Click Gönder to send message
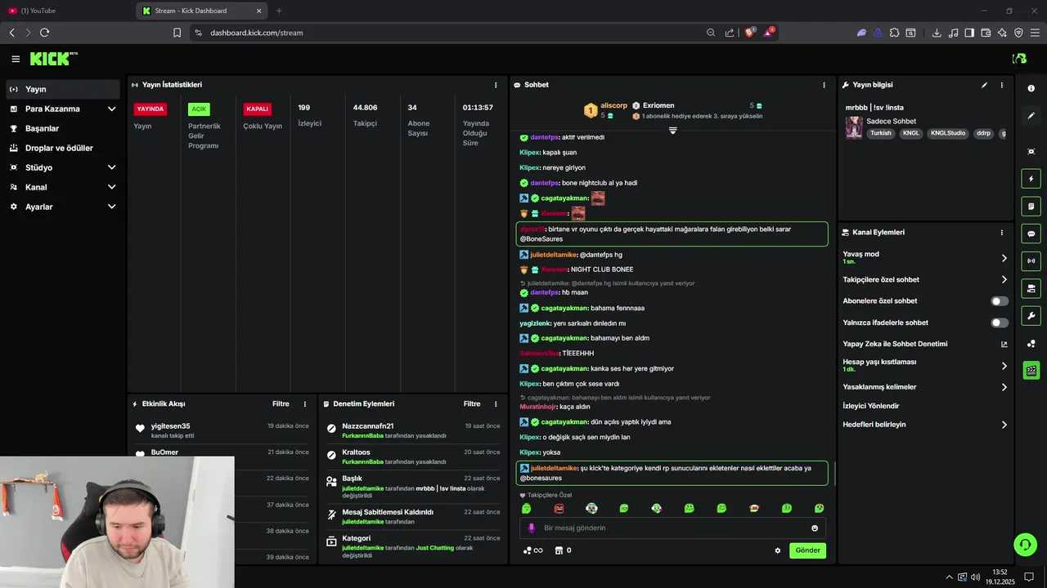This screenshot has width=1047, height=588. (x=807, y=550)
